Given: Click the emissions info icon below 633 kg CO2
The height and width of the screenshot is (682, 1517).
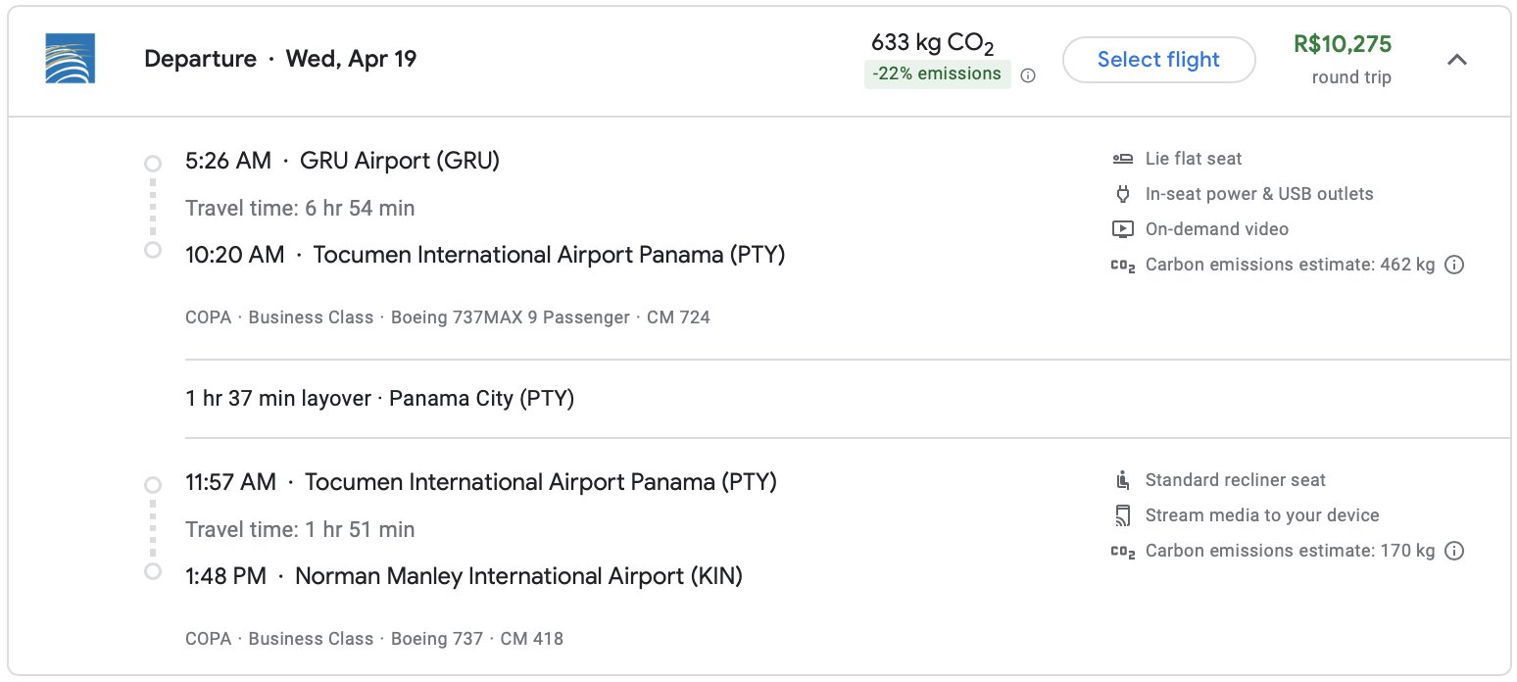Looking at the screenshot, I should 1028,75.
